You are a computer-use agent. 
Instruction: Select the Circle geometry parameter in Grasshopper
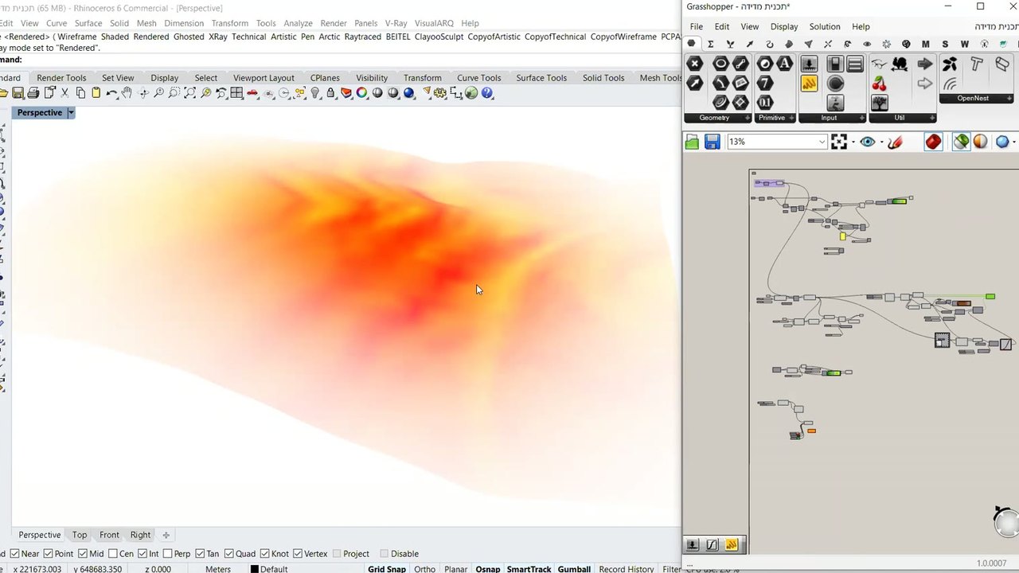pyautogui.click(x=720, y=64)
